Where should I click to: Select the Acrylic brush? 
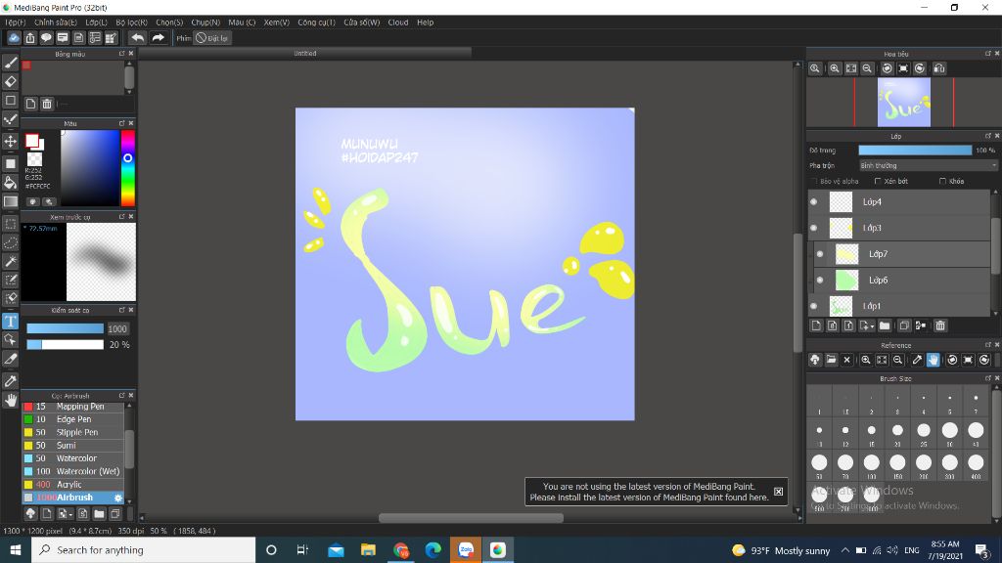[x=73, y=485]
